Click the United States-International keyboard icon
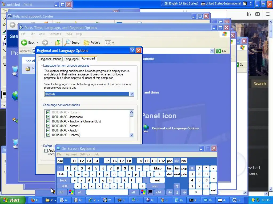 click(203, 4)
